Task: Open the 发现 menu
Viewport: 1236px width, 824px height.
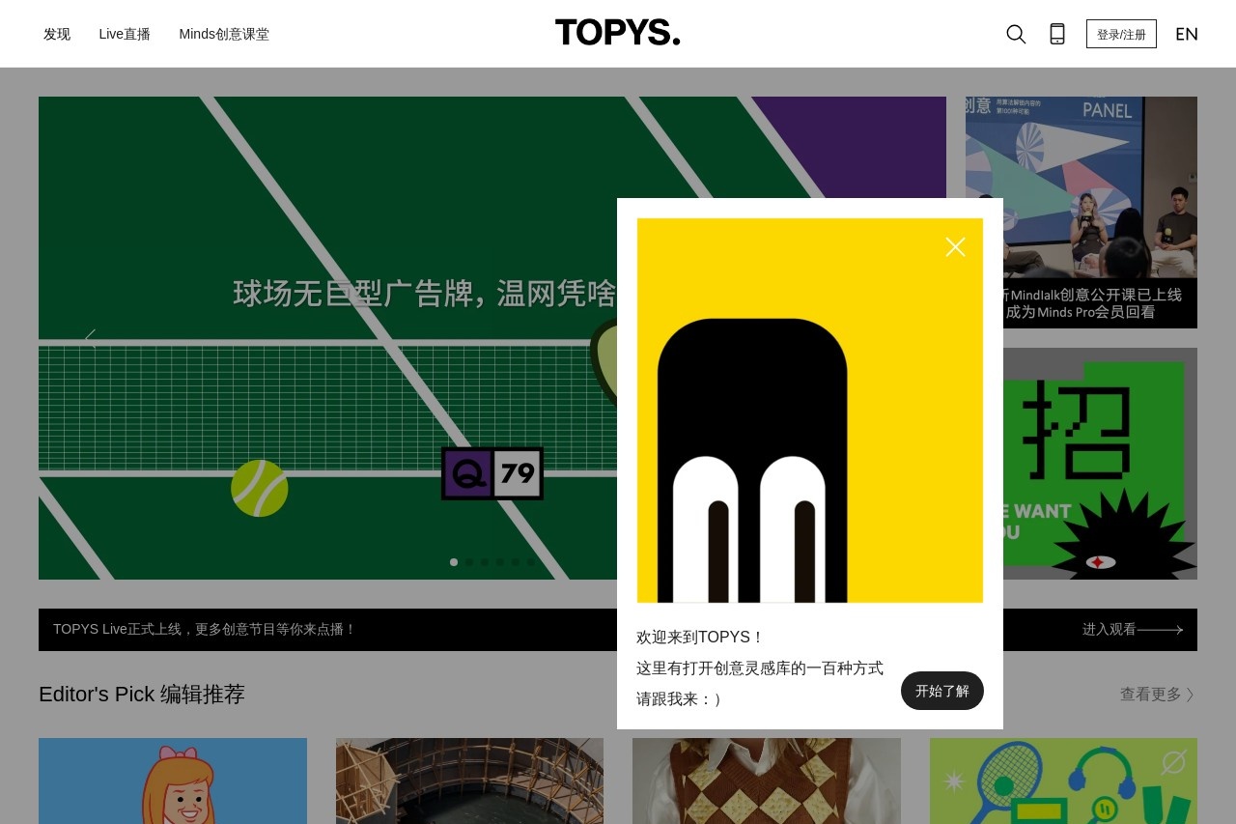Action: coord(57,34)
